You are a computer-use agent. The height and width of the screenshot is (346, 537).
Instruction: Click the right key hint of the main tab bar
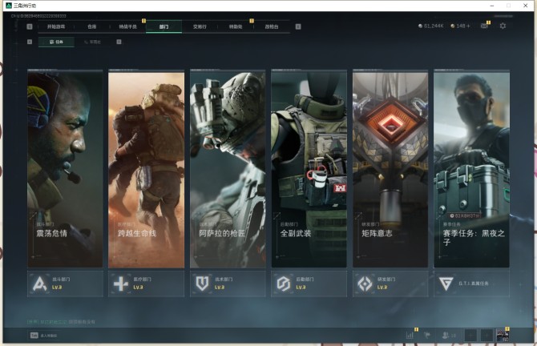(298, 26)
